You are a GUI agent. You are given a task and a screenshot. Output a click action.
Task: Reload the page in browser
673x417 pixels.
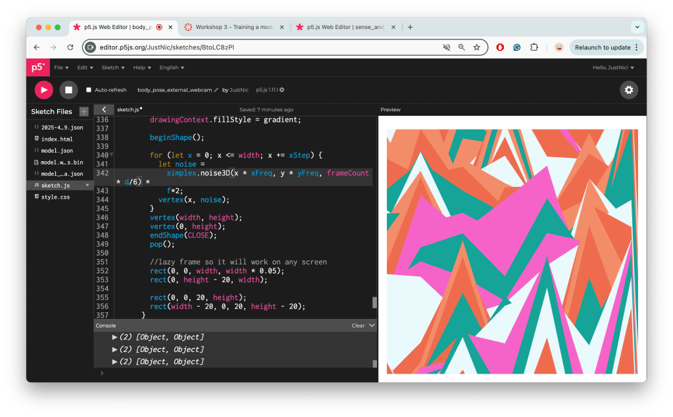point(70,47)
